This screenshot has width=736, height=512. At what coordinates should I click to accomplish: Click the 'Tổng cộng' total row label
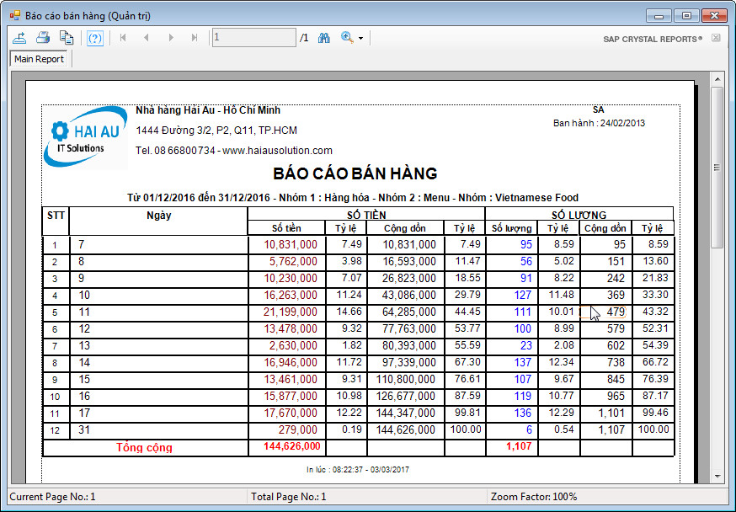[144, 448]
